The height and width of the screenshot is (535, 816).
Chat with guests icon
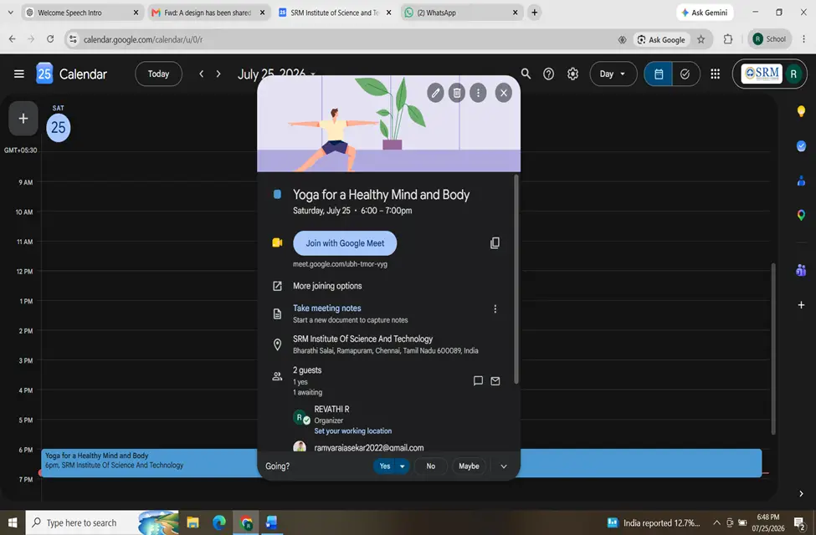(x=478, y=380)
